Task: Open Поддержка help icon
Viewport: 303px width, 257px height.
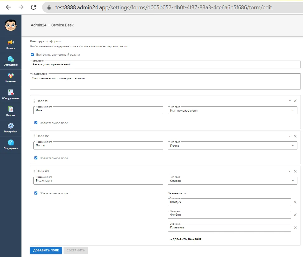Action: (11, 145)
